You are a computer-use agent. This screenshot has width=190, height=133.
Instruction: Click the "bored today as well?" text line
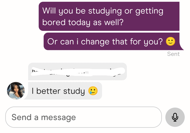click(83, 23)
